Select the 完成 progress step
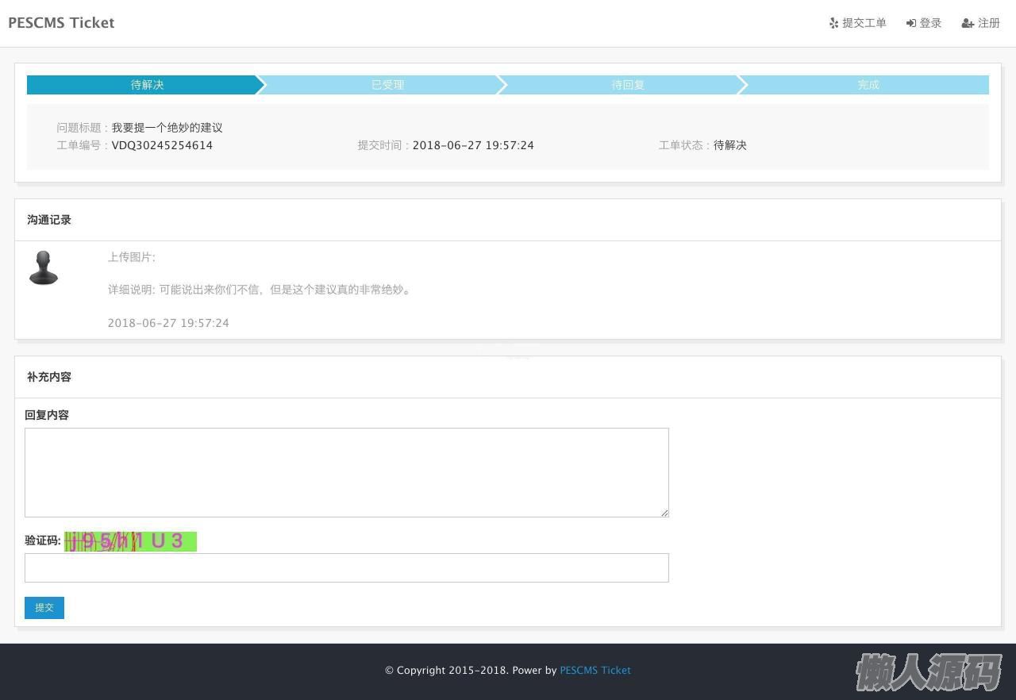1016x700 pixels. click(x=868, y=85)
